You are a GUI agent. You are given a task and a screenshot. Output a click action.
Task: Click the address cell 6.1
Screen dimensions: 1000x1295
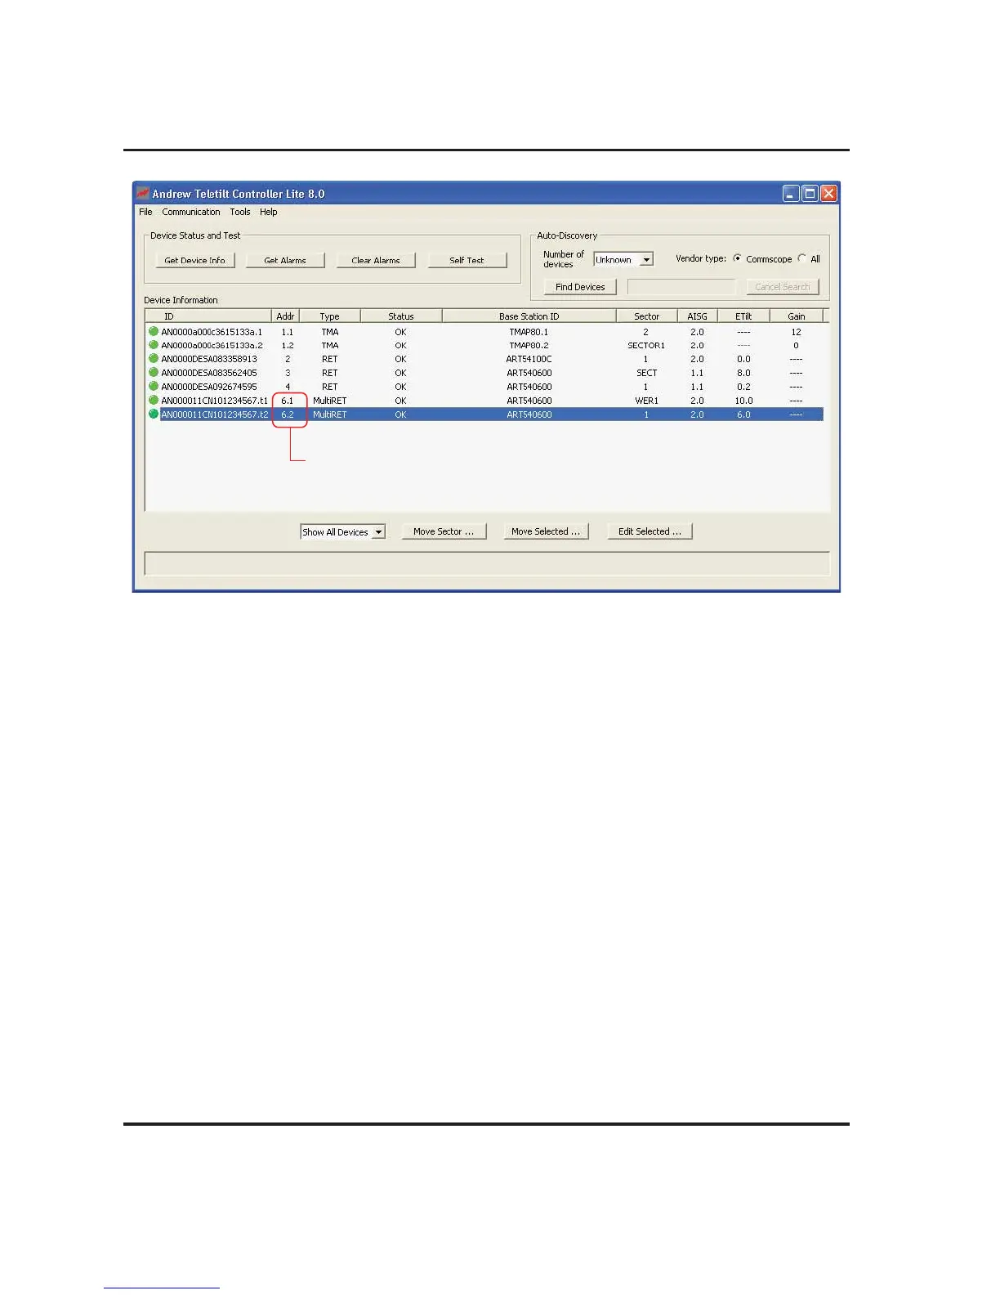pyautogui.click(x=287, y=401)
